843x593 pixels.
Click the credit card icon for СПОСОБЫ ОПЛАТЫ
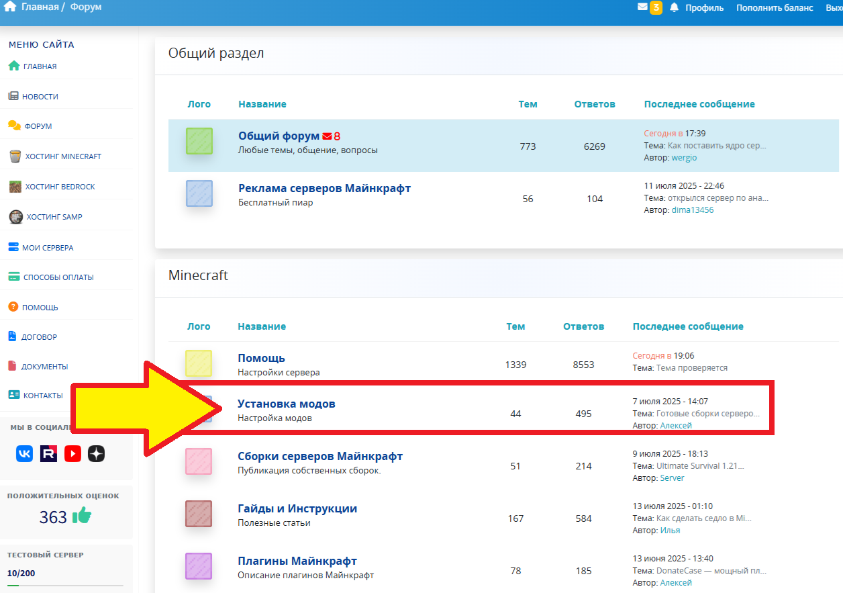point(14,277)
